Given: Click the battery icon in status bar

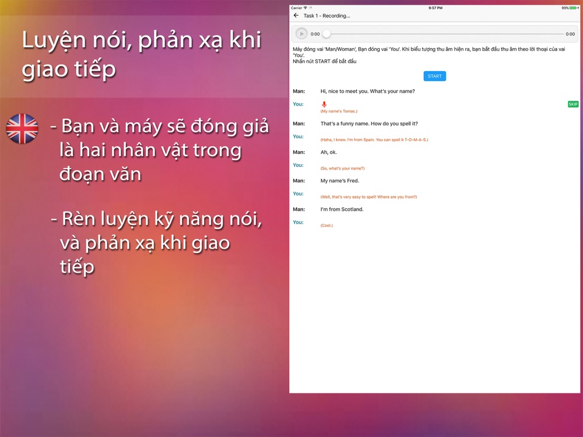Looking at the screenshot, I should pos(574,8).
